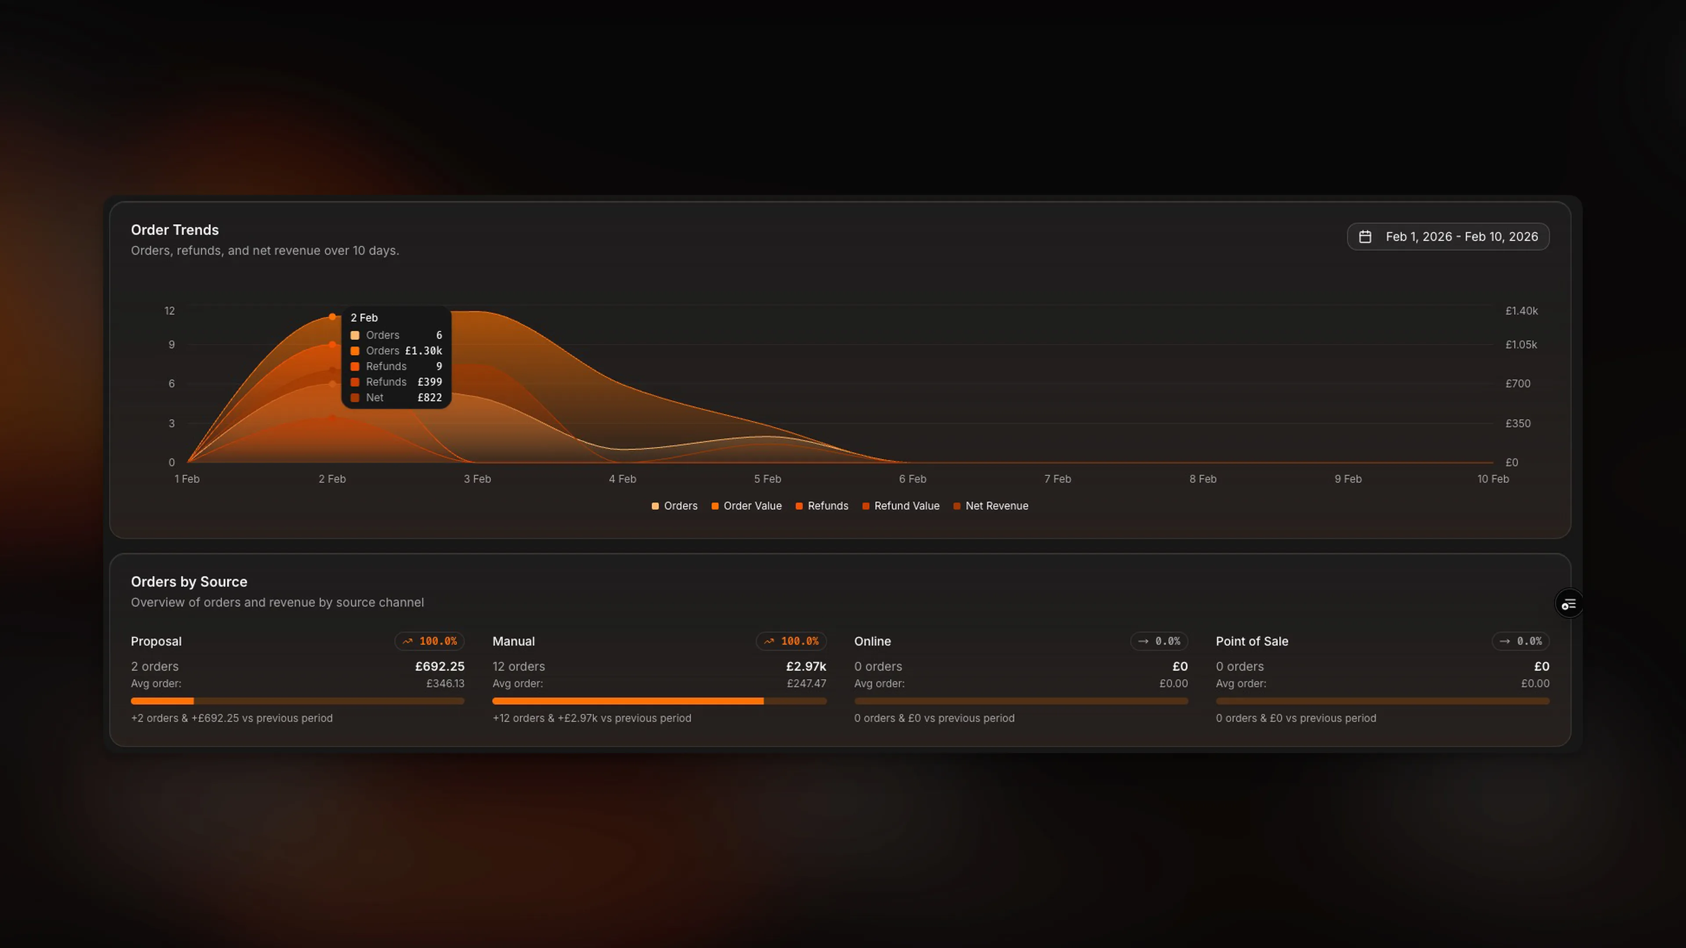Click the Proposal progress bar
Viewport: 1686px width, 948px height.
pos(298,701)
